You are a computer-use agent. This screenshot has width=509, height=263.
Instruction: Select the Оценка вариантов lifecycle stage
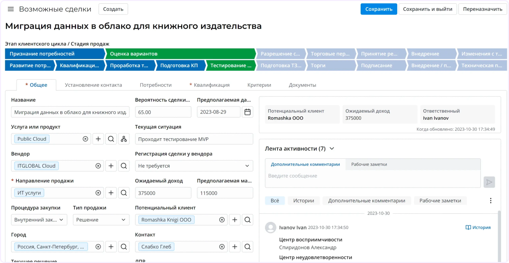point(180,54)
